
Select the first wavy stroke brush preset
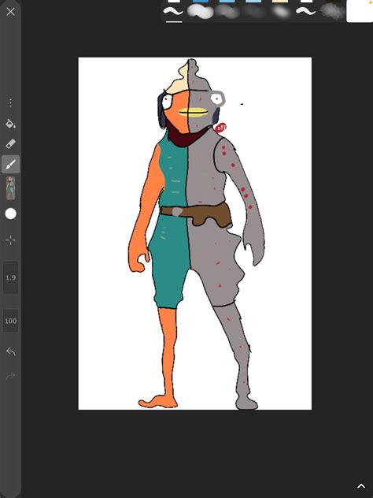[x=173, y=12]
